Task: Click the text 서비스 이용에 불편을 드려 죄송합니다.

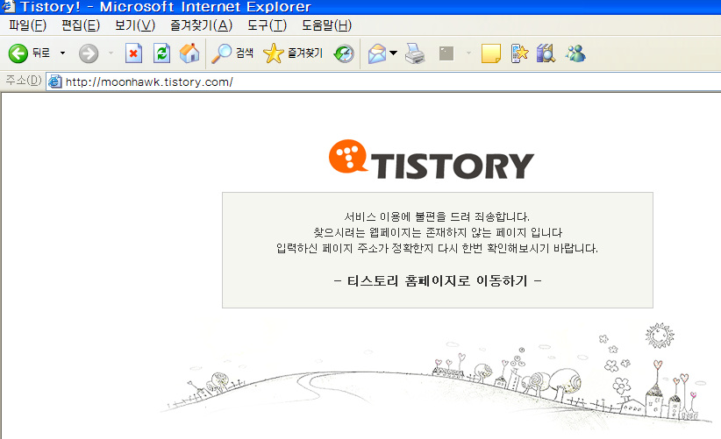Action: pyautogui.click(x=437, y=216)
